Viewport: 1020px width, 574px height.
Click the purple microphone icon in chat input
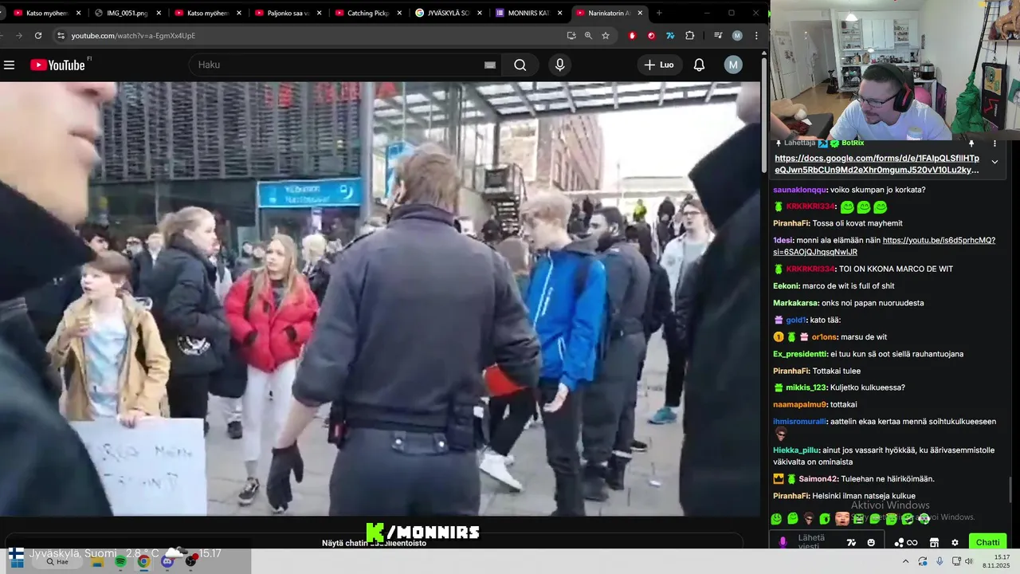pyautogui.click(x=783, y=543)
